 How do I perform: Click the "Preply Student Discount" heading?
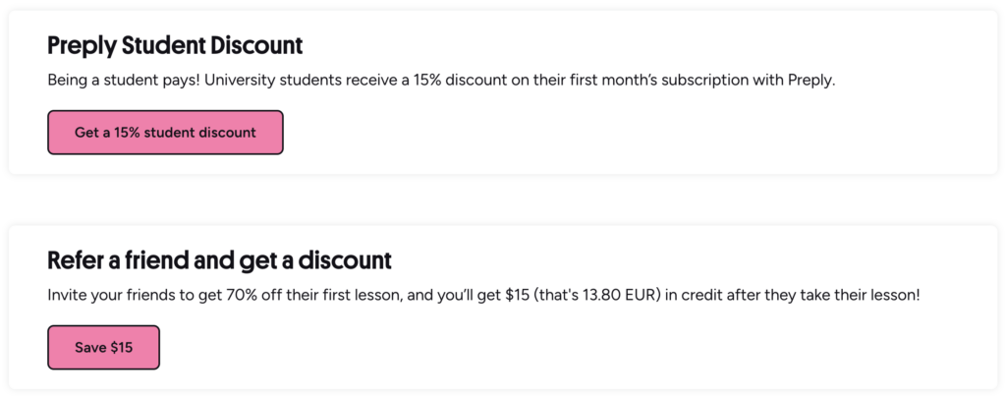coord(175,45)
